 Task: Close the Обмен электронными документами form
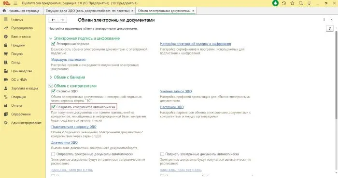point(332,20)
